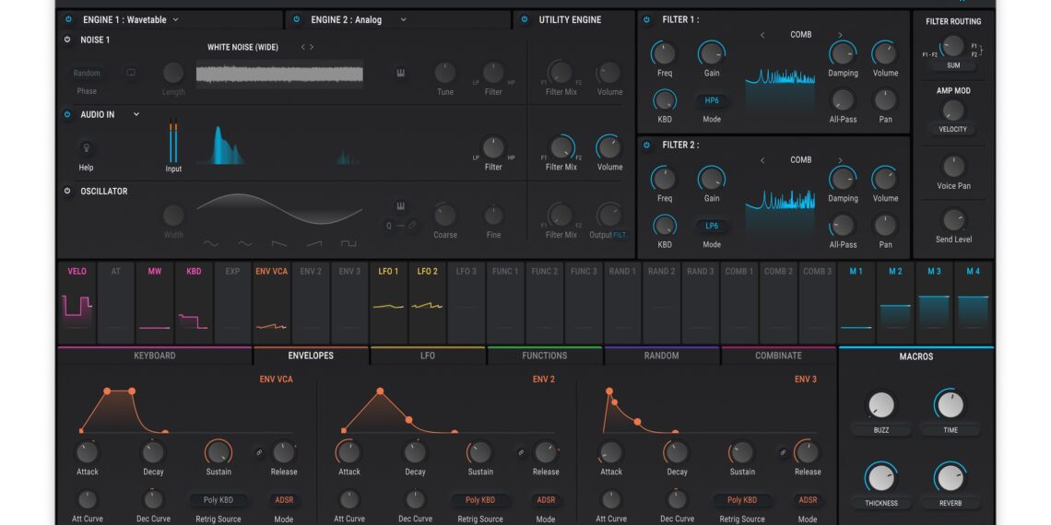
Task: Click the Reverb macro knob
Action: point(949,478)
